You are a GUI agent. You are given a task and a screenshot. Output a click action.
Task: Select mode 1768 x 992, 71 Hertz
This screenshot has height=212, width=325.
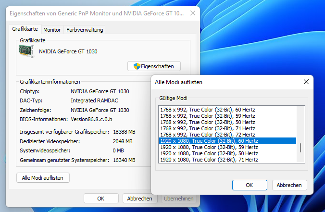[227, 128]
